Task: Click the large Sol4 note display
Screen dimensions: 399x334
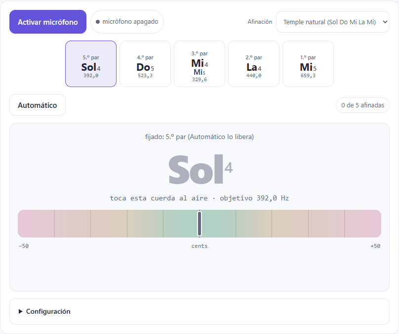Action: (x=200, y=169)
